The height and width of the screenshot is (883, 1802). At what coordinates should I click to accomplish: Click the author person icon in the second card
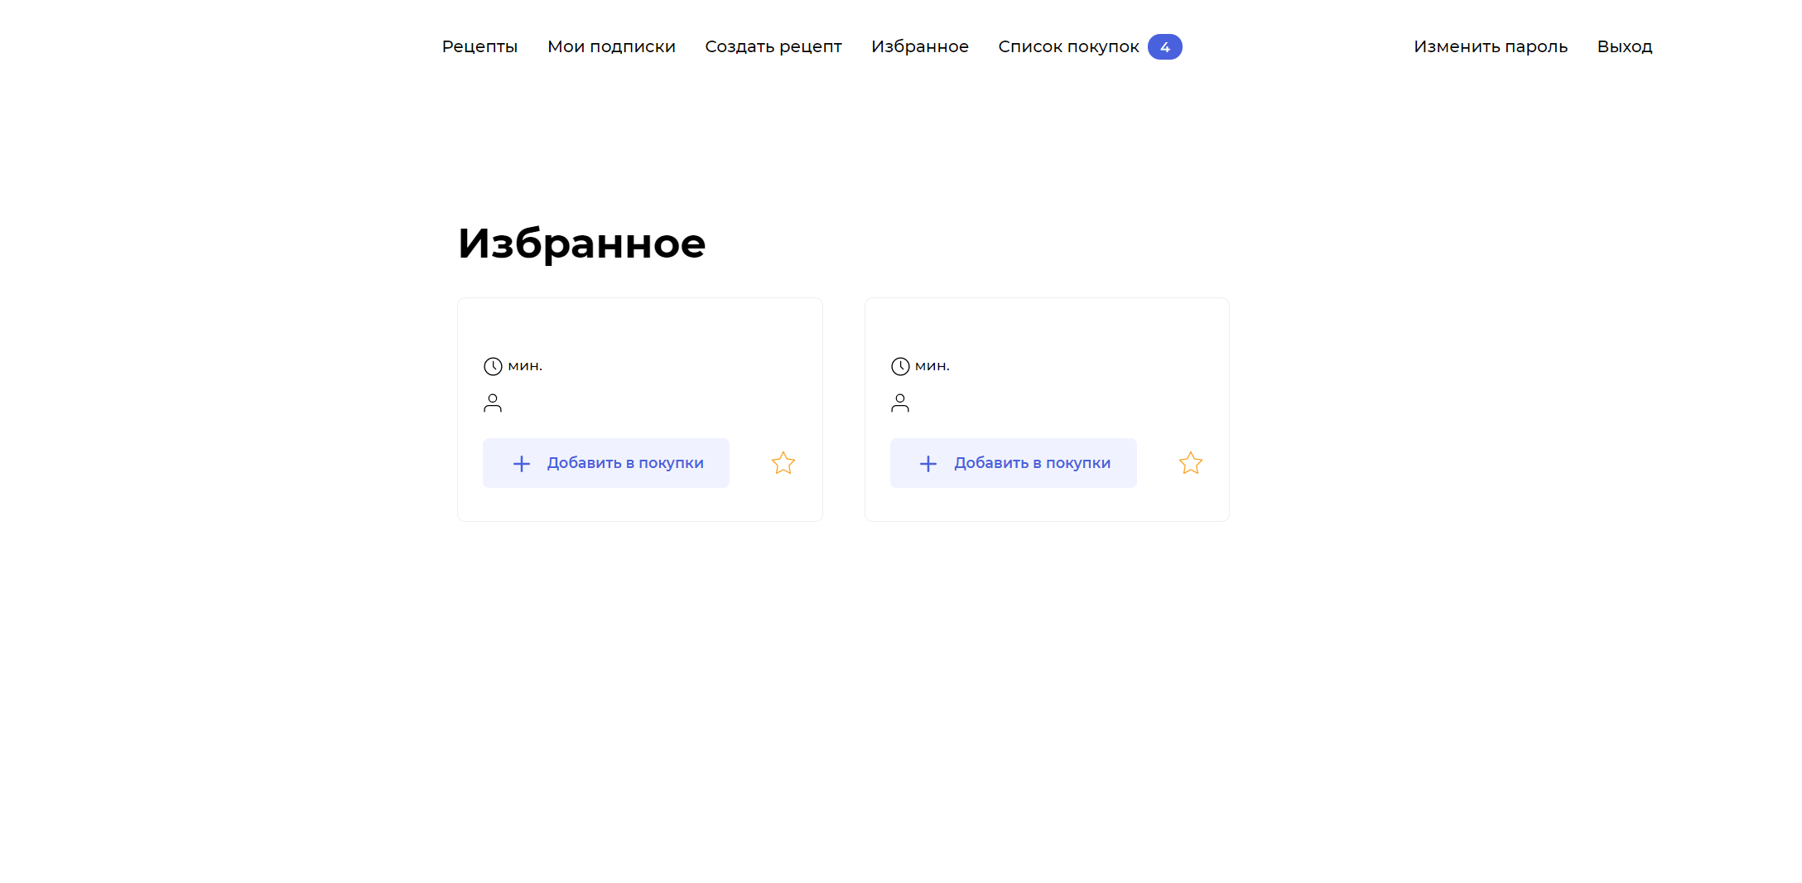tap(900, 403)
